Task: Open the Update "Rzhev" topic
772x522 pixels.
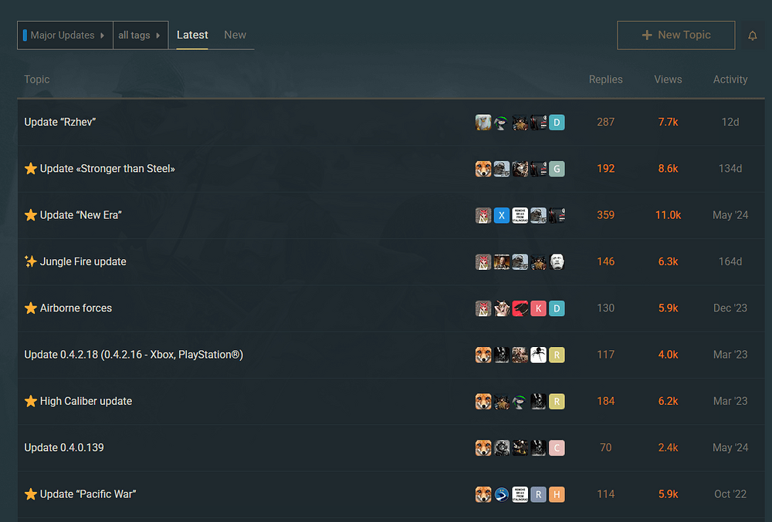Action: point(60,122)
